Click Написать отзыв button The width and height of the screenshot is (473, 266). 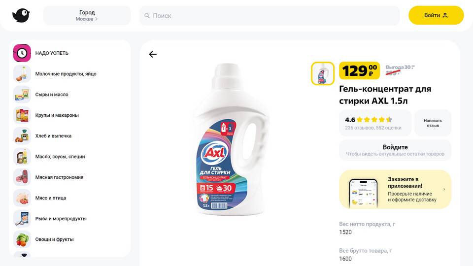pos(433,123)
